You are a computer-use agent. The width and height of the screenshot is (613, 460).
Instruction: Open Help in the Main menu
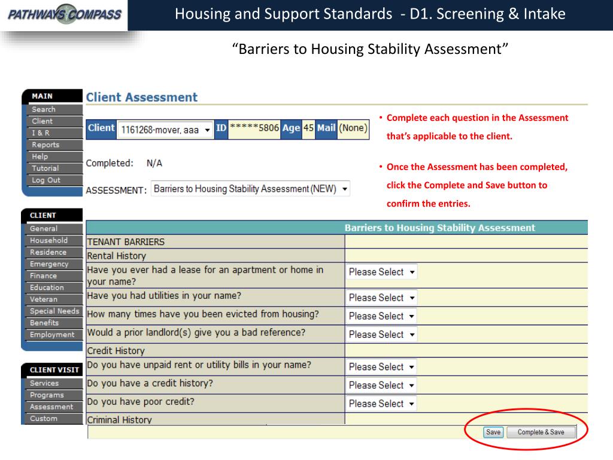(54, 156)
